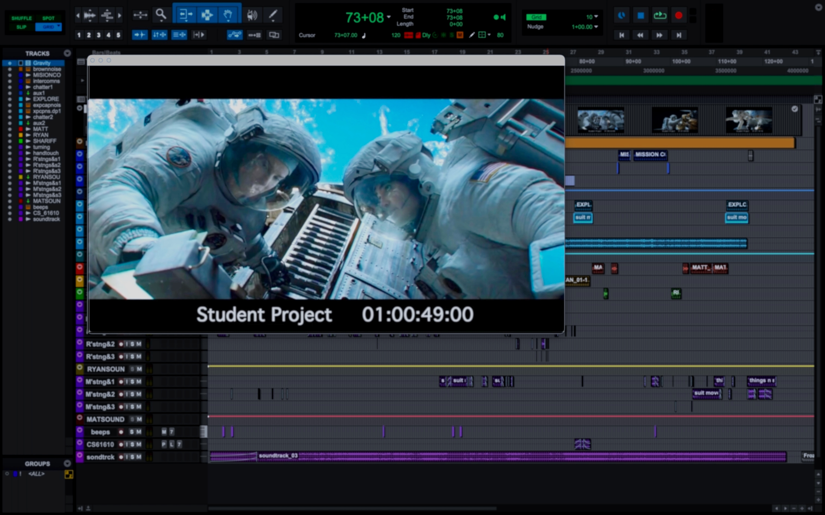Select MISIONCO track in Tracks list
This screenshot has height=515, width=825.
pyautogui.click(x=47, y=75)
